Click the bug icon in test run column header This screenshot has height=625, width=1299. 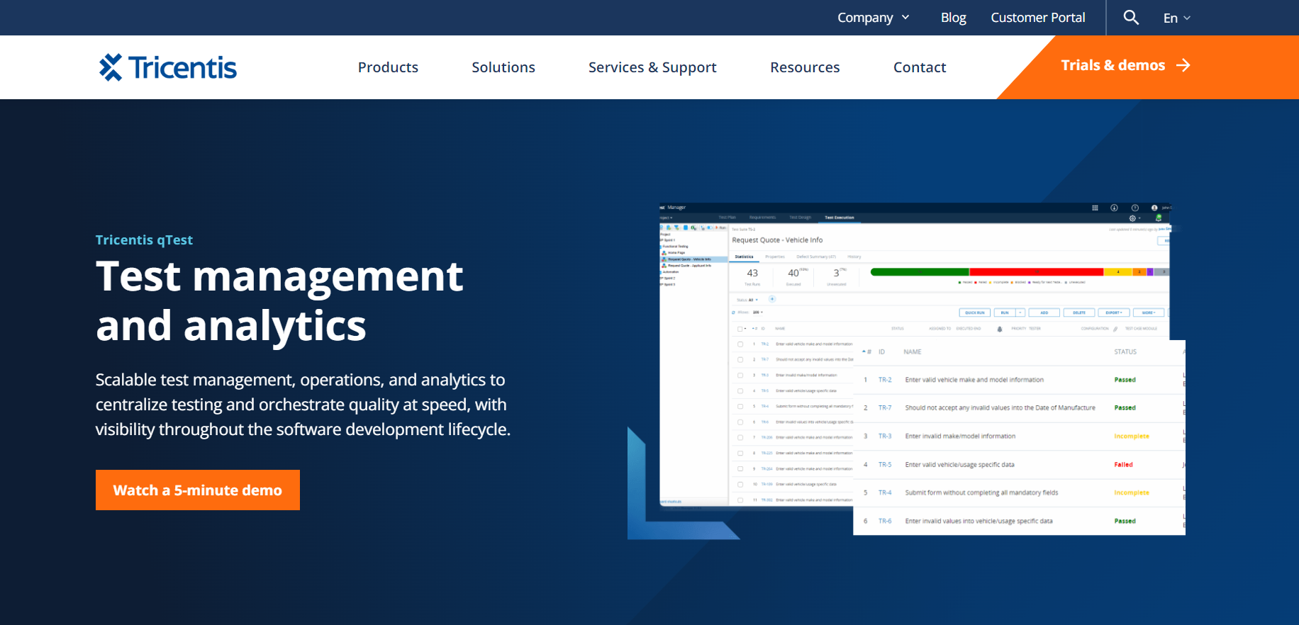pos(1000,329)
